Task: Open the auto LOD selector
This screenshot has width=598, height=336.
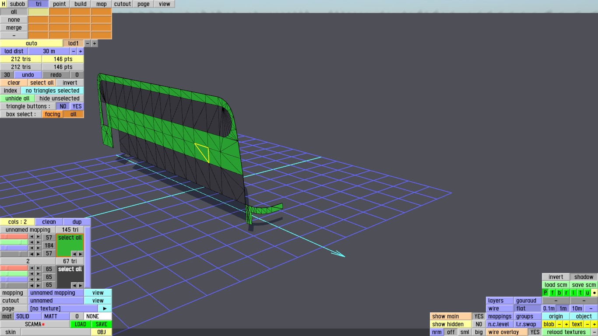Action: (32, 43)
